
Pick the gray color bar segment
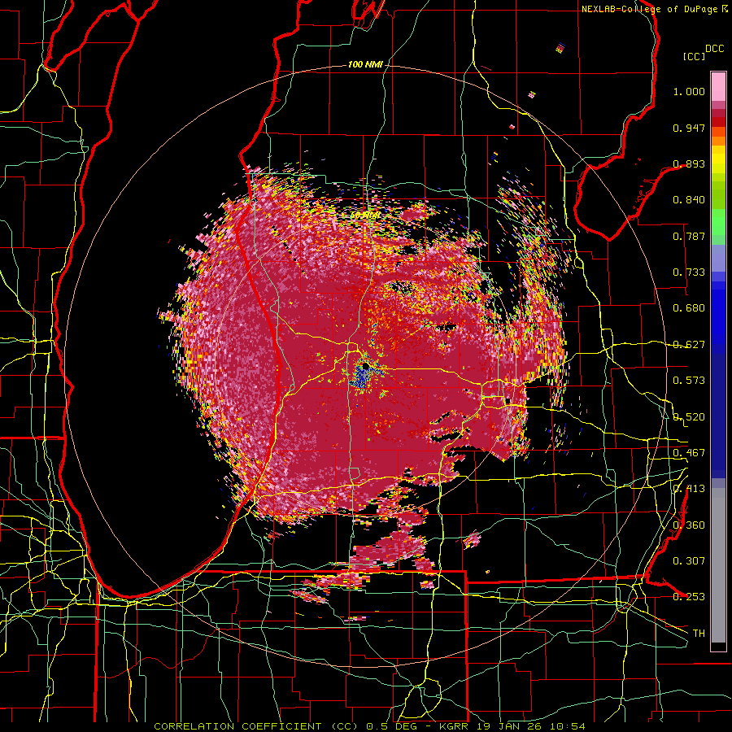pyautogui.click(x=718, y=565)
